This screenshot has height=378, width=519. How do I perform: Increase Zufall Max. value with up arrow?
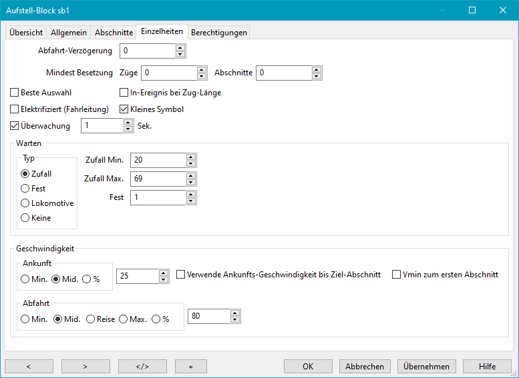(190, 175)
